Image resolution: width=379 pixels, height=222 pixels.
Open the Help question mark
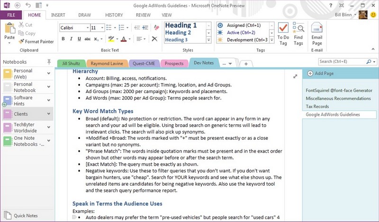coord(331,5)
